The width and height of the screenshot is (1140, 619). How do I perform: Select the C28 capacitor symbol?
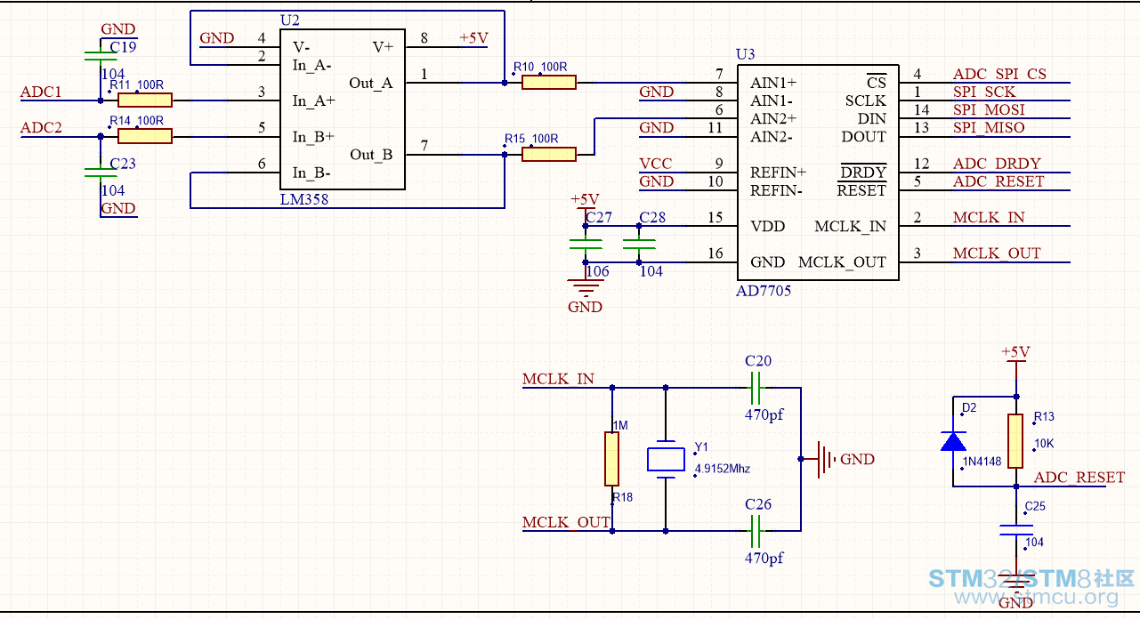pyautogui.click(x=639, y=244)
